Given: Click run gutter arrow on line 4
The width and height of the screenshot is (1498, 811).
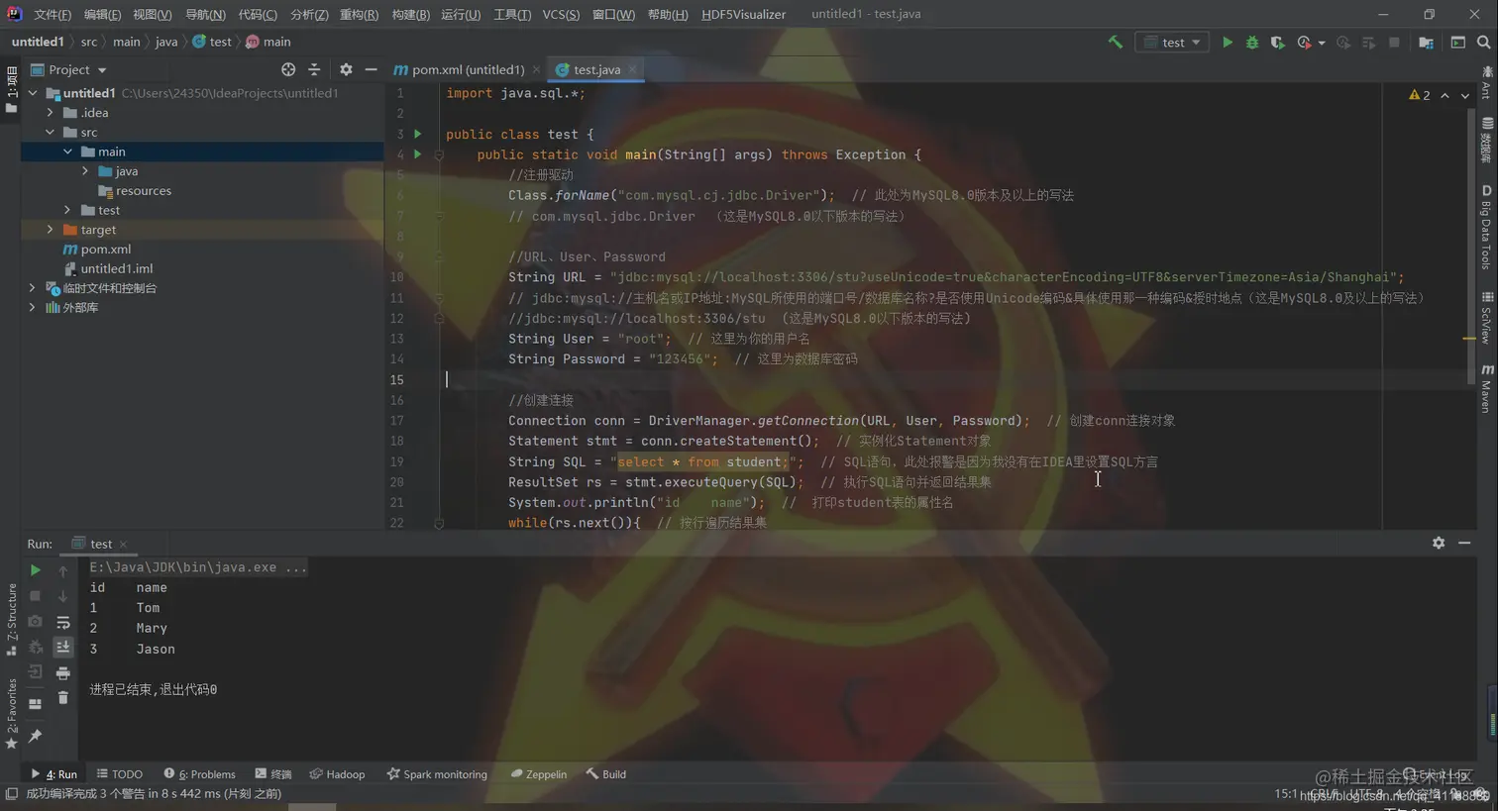Looking at the screenshot, I should [x=417, y=154].
